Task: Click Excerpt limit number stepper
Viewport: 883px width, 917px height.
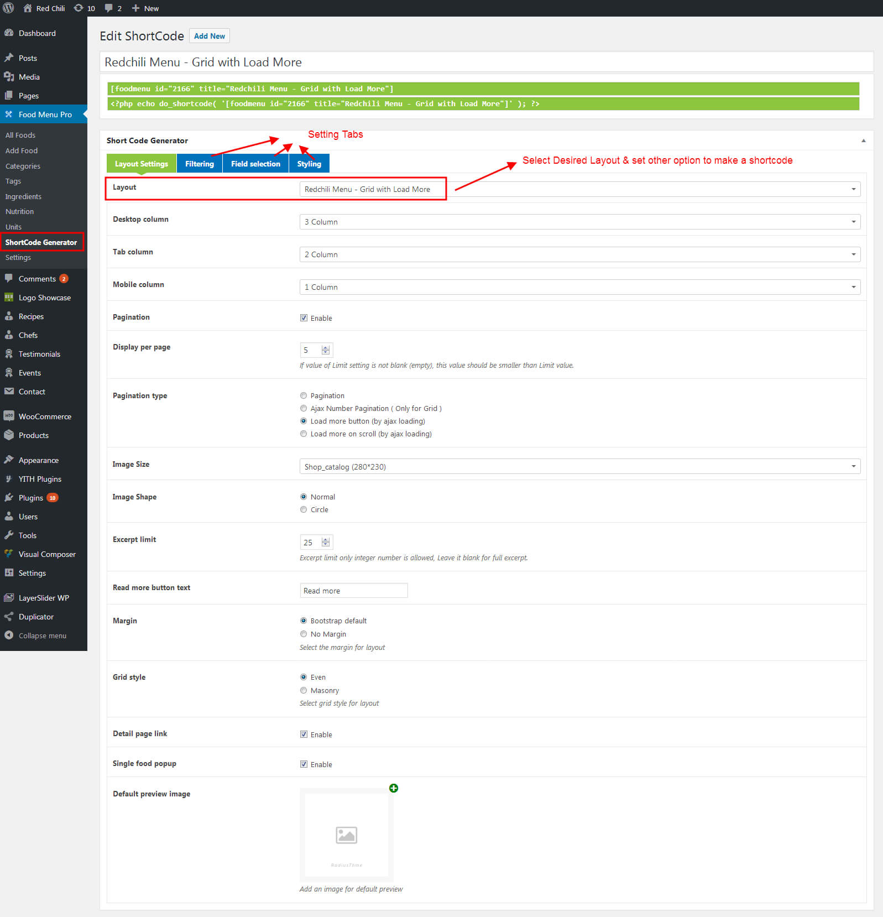Action: click(326, 543)
